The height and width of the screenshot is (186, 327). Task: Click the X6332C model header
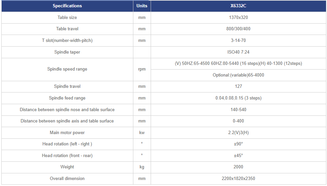[x=238, y=6]
